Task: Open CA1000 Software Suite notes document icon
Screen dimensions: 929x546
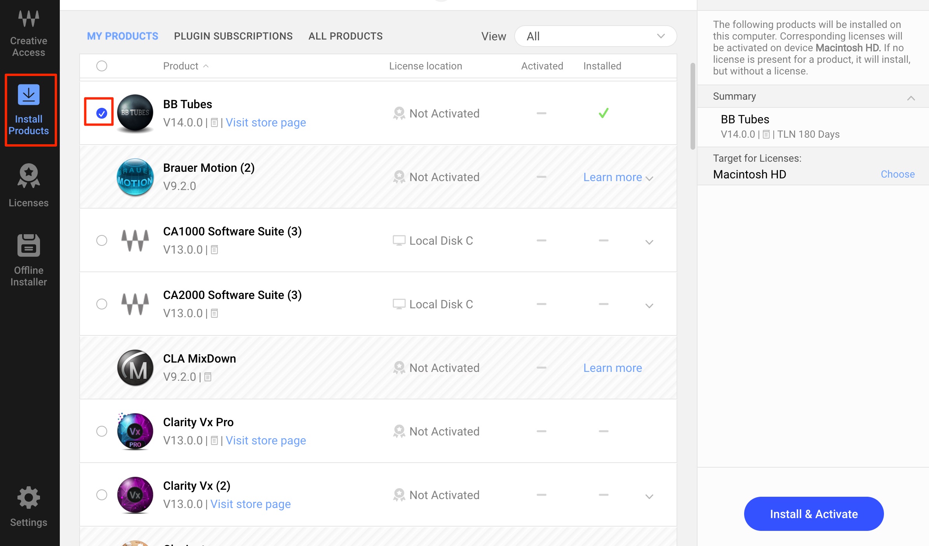Action: (214, 250)
